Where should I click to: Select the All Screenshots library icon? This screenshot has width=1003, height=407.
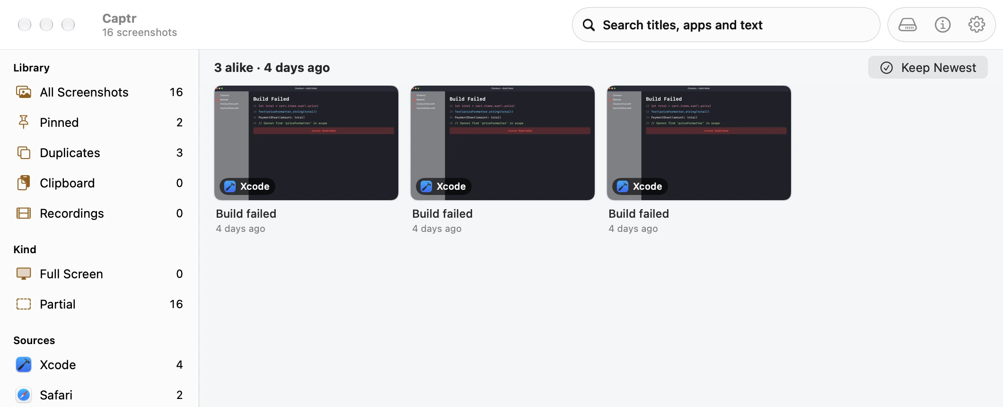[x=24, y=92]
